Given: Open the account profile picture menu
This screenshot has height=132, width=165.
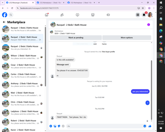Looking at the screenshot, I should [150, 15].
